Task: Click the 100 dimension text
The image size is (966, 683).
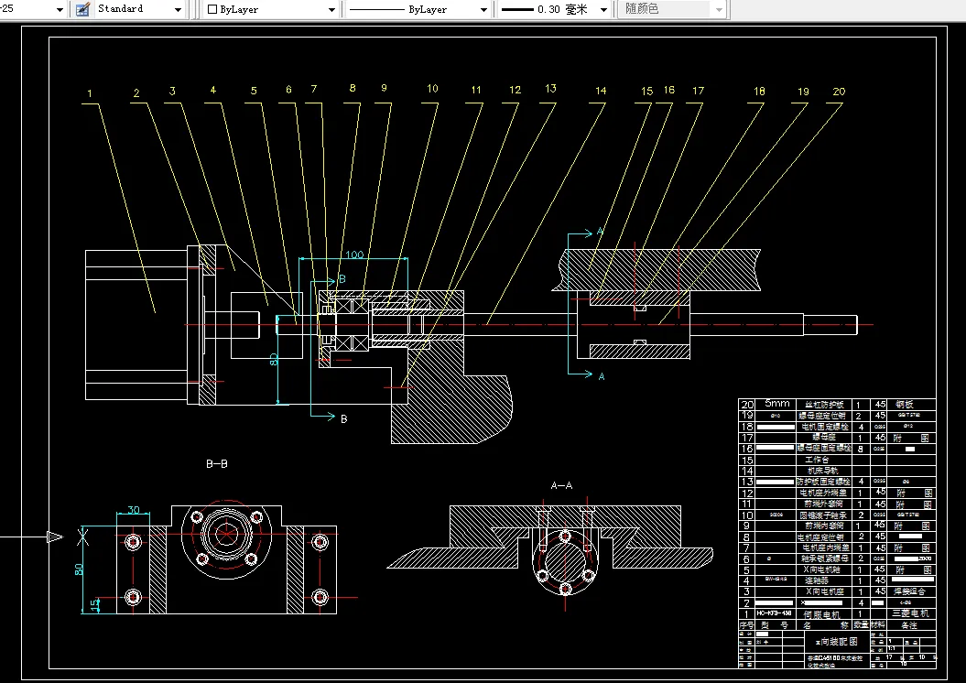Action: [354, 255]
